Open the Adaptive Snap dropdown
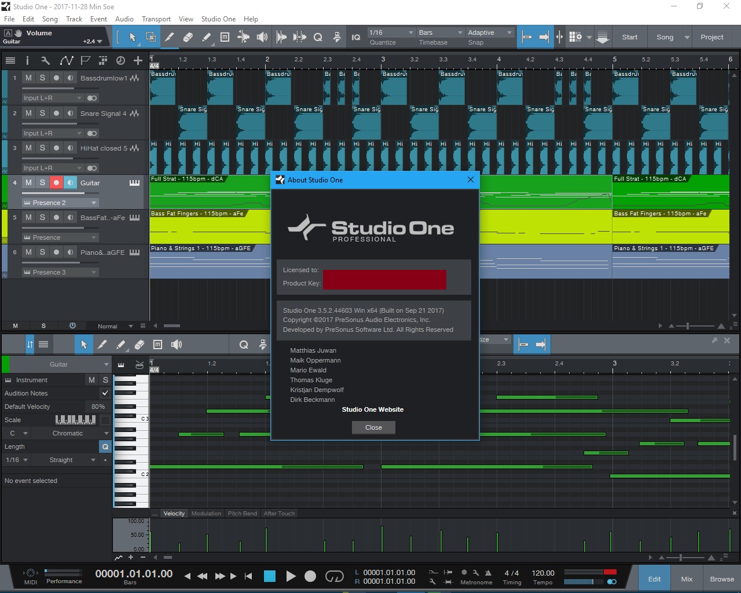The image size is (741, 593). coord(490,32)
